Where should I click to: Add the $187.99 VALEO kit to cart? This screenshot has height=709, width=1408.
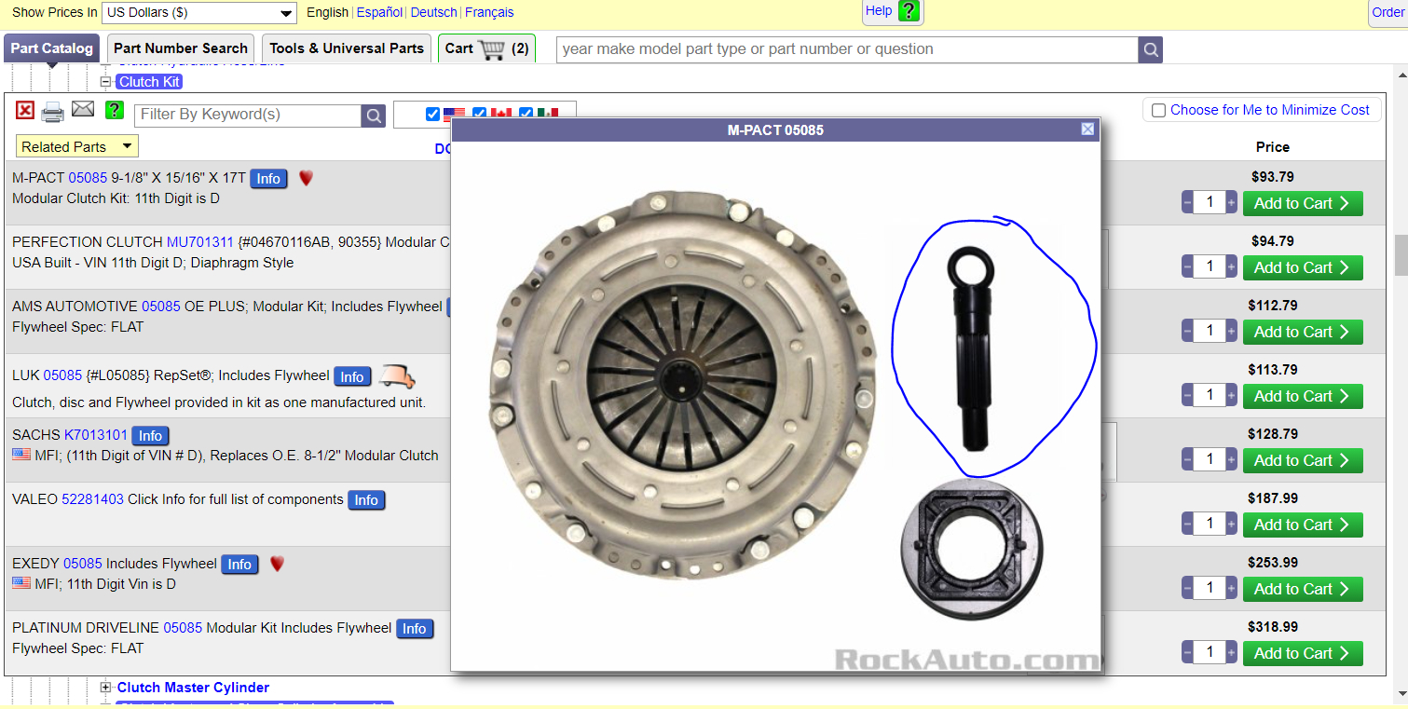tap(1303, 525)
